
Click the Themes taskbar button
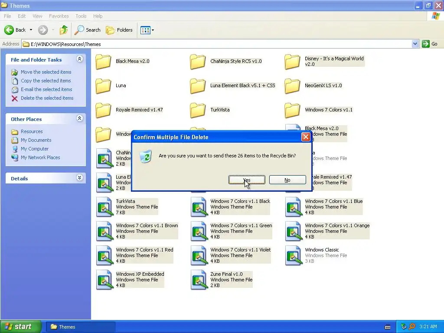point(81,327)
